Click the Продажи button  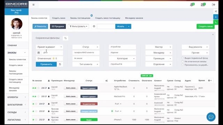pos(58,26)
